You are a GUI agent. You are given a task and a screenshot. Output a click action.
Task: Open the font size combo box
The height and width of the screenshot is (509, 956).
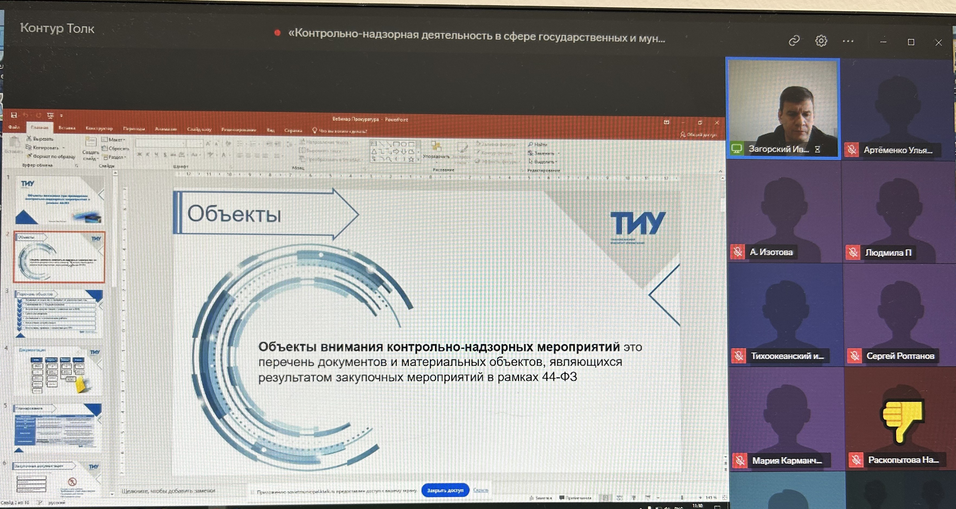[x=195, y=143]
